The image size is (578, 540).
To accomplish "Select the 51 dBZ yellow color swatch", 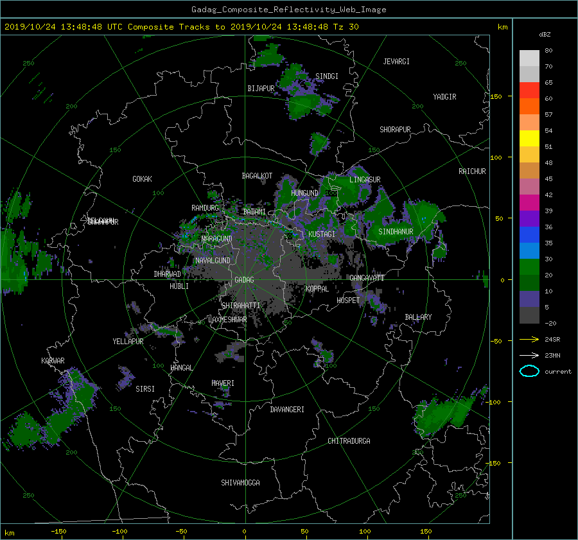I will coord(529,138).
